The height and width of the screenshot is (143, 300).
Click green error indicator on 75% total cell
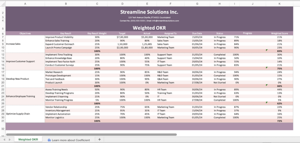(267, 68)
